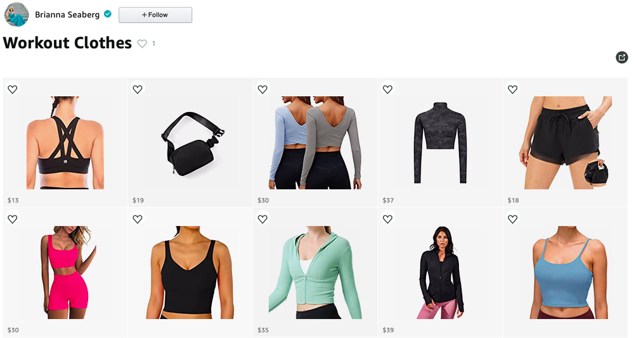Viewport: 634px width, 338px height.
Task: Click the verified badge next to Brianna Seaberg
Action: (108, 14)
